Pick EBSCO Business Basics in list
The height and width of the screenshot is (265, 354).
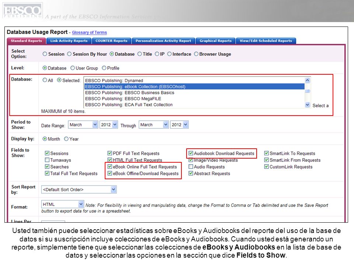pyautogui.click(x=194, y=93)
